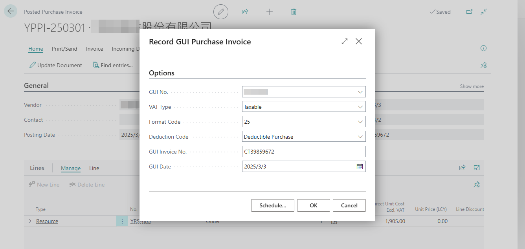Click the GUI Invoice No. field
This screenshot has width=525, height=249.
[x=304, y=152]
